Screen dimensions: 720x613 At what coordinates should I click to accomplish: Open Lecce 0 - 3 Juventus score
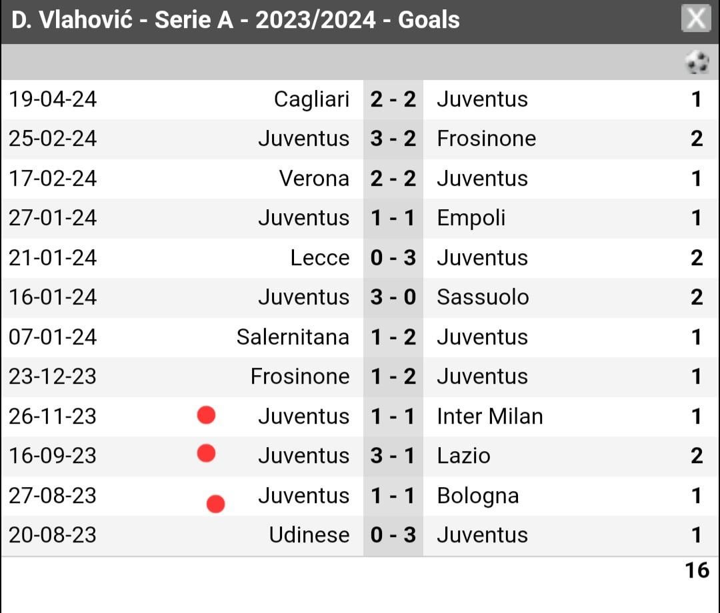(393, 258)
